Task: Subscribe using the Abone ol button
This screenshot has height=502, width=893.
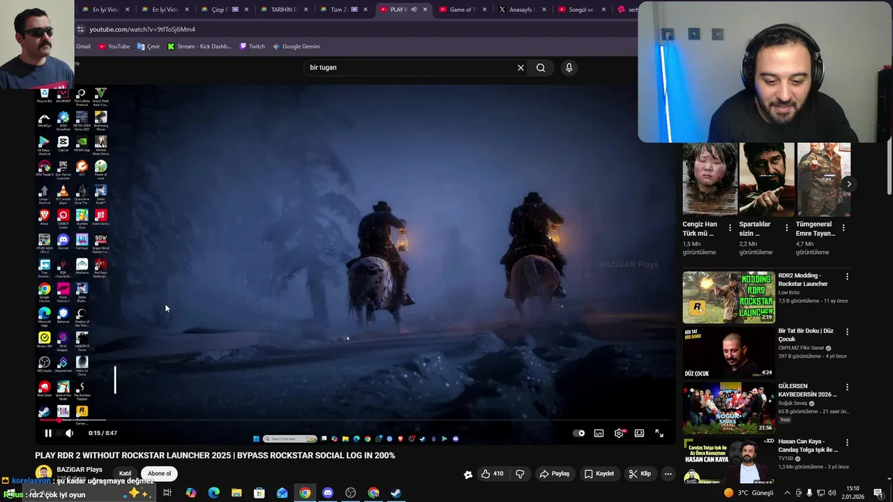Action: point(159,473)
